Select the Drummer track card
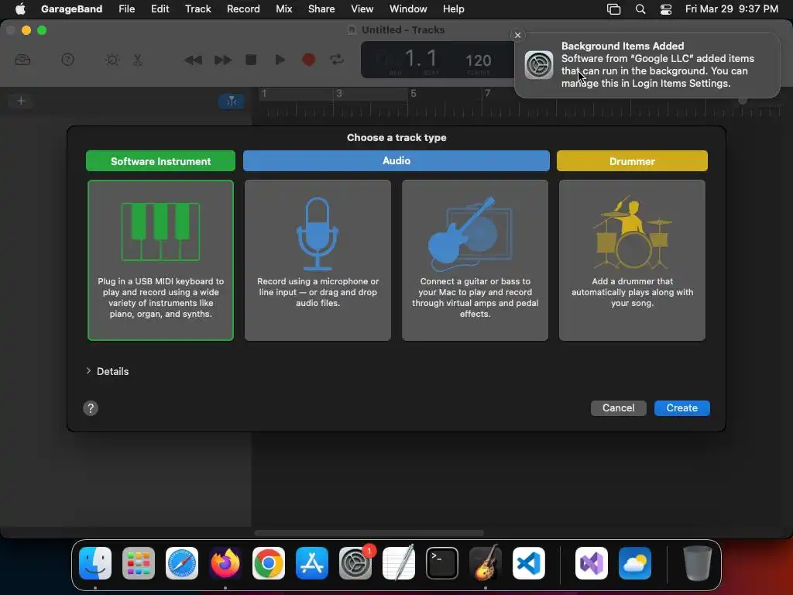The width and height of the screenshot is (793, 595). (x=632, y=260)
